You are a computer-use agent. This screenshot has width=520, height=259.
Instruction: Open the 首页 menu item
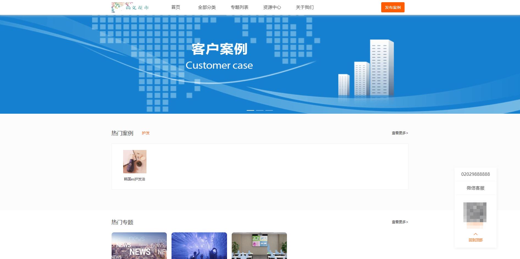click(176, 7)
